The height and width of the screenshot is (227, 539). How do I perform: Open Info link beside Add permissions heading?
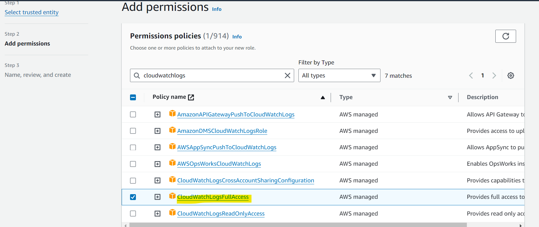pyautogui.click(x=217, y=9)
